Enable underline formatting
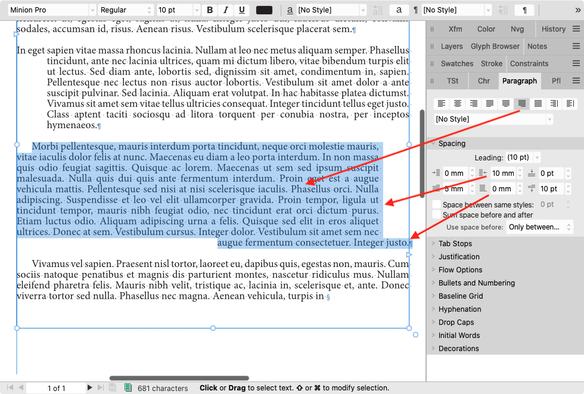The height and width of the screenshot is (394, 584). tap(243, 10)
